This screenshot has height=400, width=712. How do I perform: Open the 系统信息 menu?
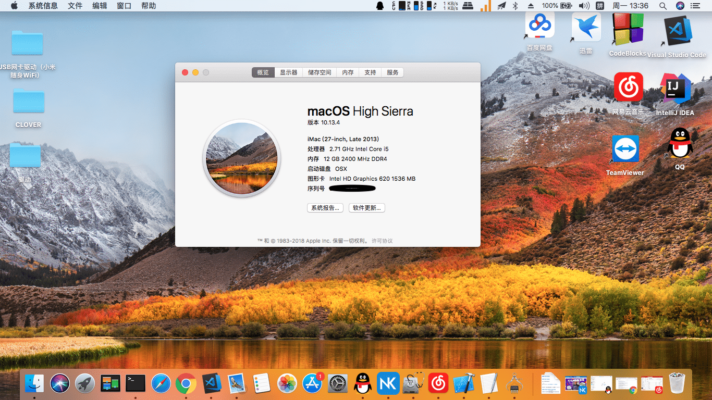click(43, 6)
